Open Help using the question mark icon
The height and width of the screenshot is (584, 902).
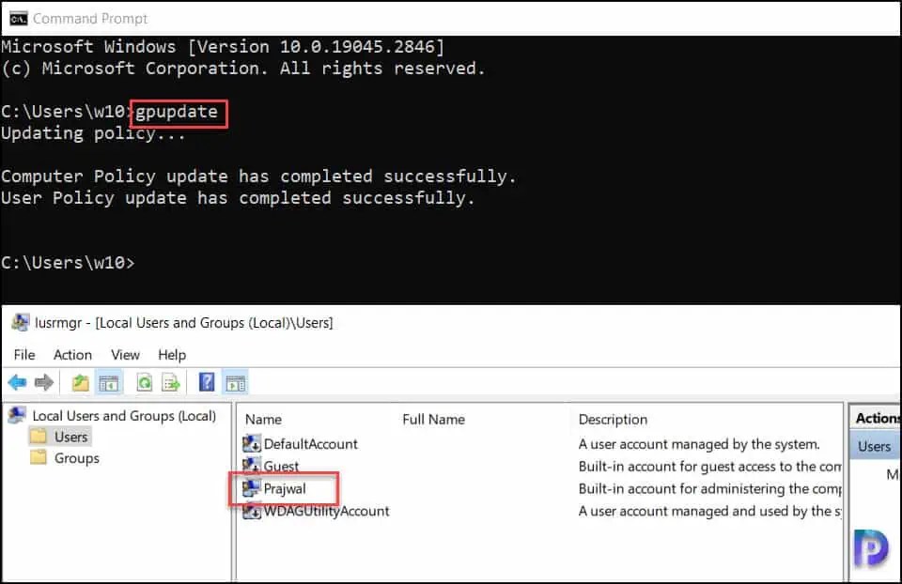206,382
